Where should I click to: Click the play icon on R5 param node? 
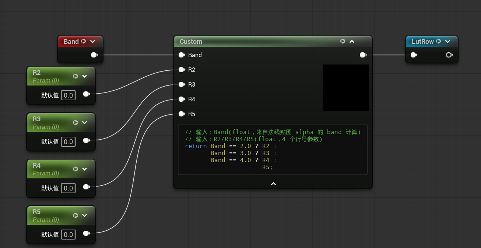click(x=76, y=216)
